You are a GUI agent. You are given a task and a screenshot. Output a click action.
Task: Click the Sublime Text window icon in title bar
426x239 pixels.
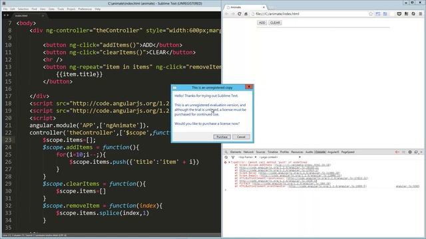4,3
